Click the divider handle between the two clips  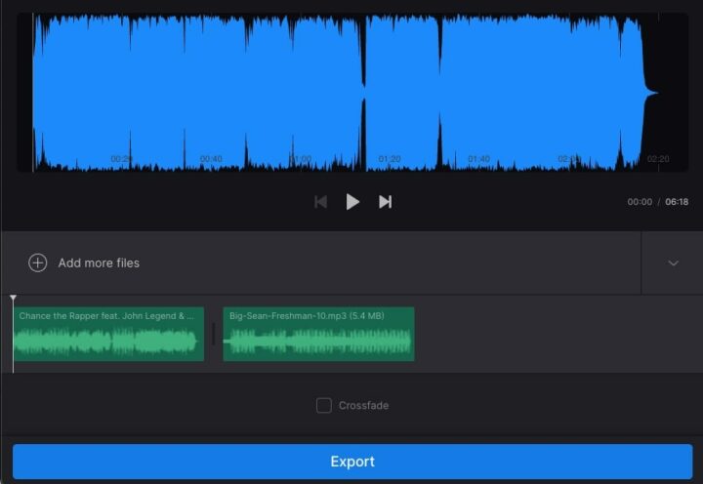(x=214, y=335)
